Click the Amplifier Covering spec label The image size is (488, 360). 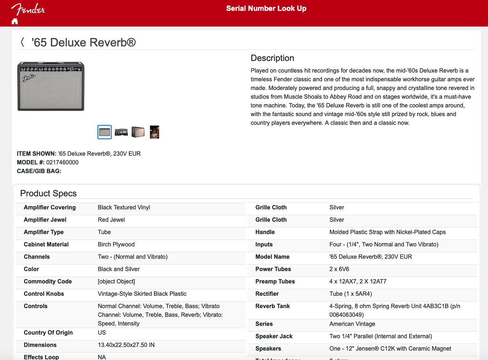[50, 207]
